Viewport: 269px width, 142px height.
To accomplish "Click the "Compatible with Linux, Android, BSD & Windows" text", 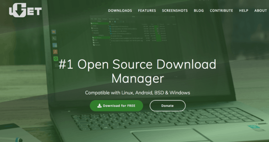I will [x=137, y=93].
